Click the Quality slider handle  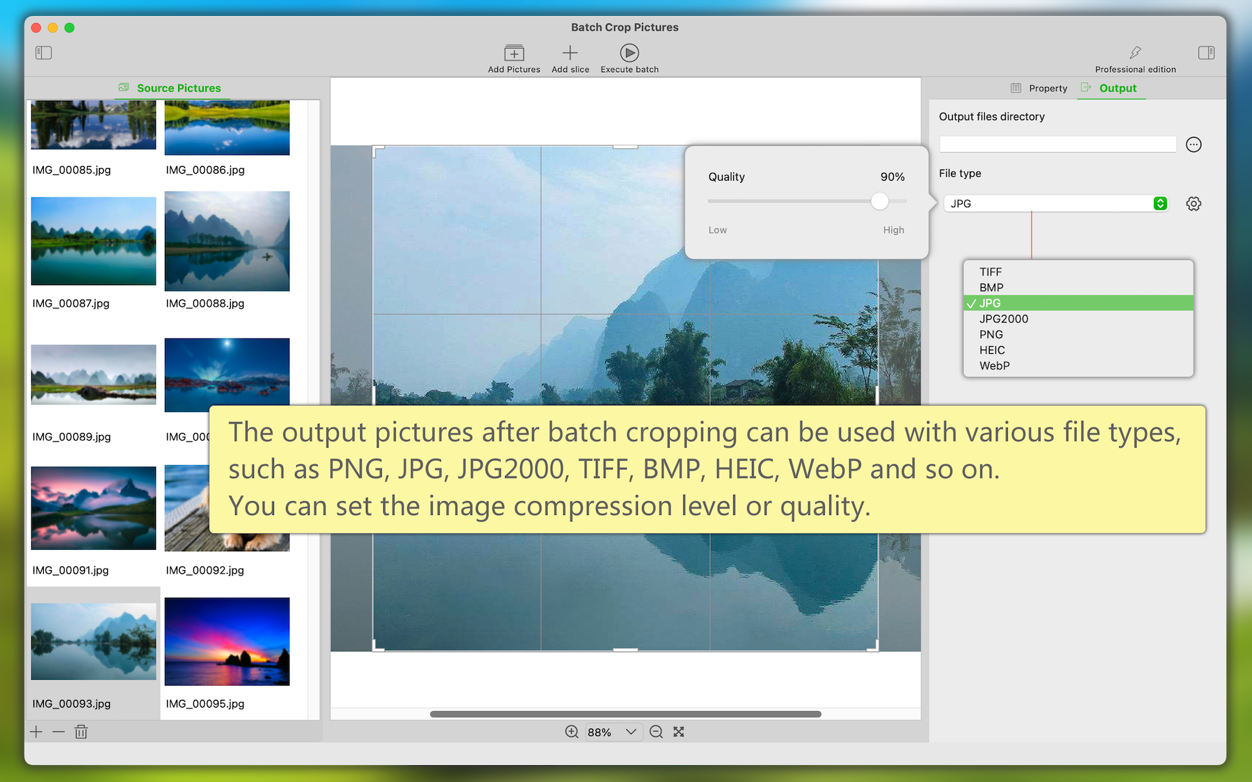click(880, 202)
